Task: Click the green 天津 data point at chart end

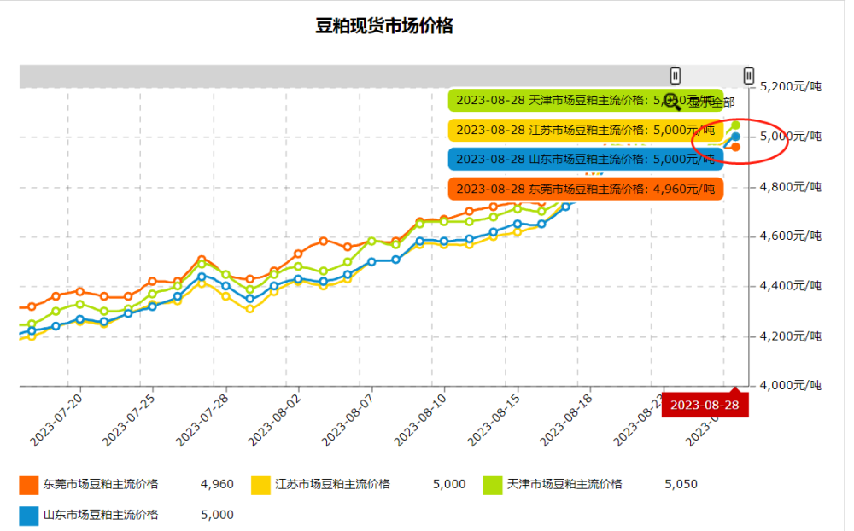Action: click(x=735, y=125)
